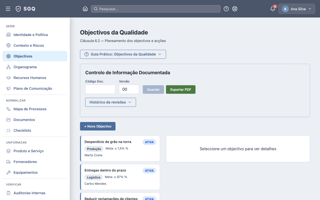Click the Código Doc. input field
Screen dimensions: 320x200
[100, 89]
